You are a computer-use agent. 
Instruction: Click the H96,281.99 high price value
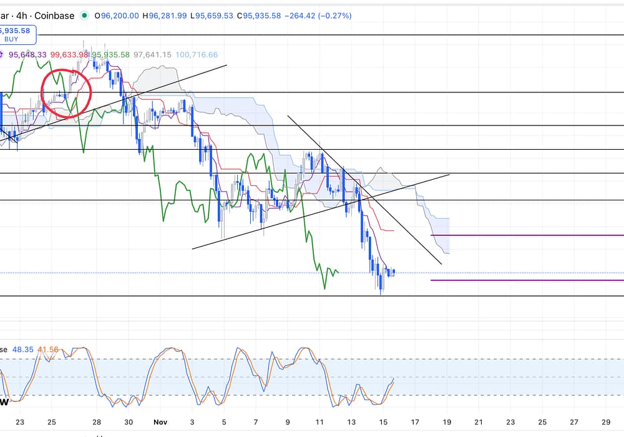tap(170, 16)
